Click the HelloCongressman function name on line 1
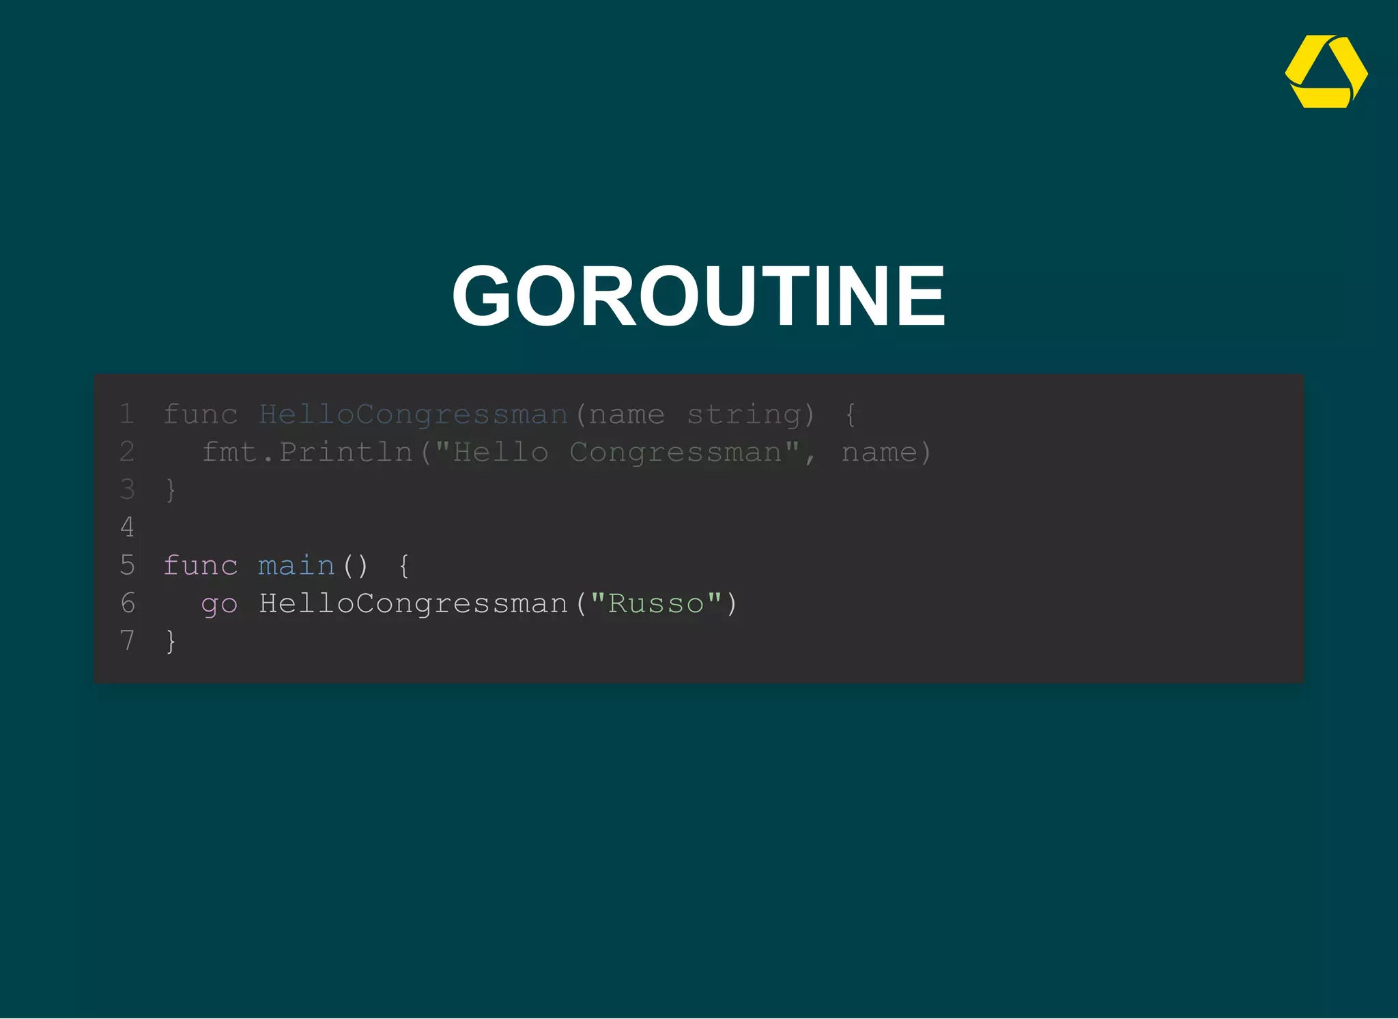The width and height of the screenshot is (1398, 1019). (414, 414)
